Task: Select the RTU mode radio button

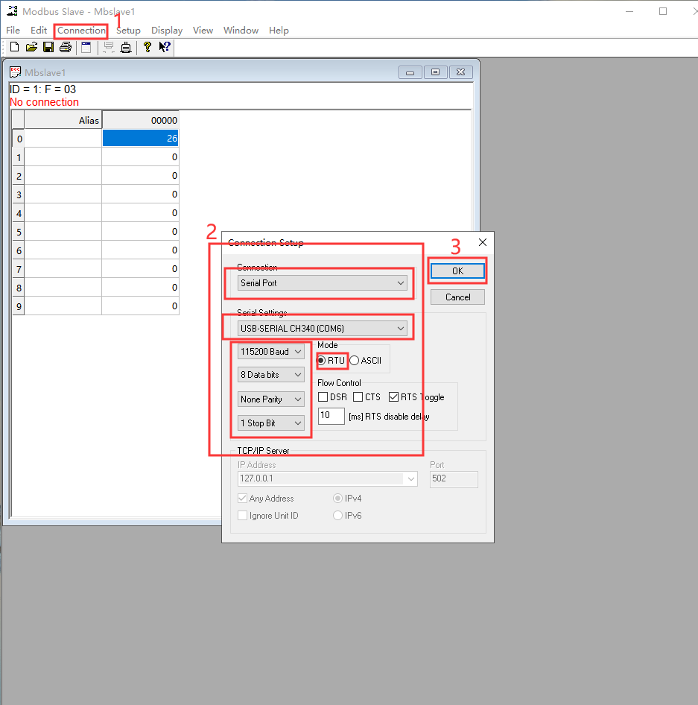Action: coord(322,361)
